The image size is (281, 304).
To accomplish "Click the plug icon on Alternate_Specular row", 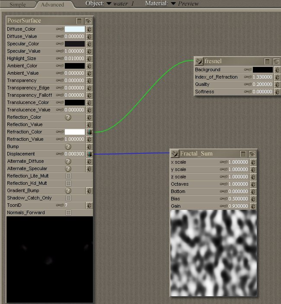I will coord(89,169).
